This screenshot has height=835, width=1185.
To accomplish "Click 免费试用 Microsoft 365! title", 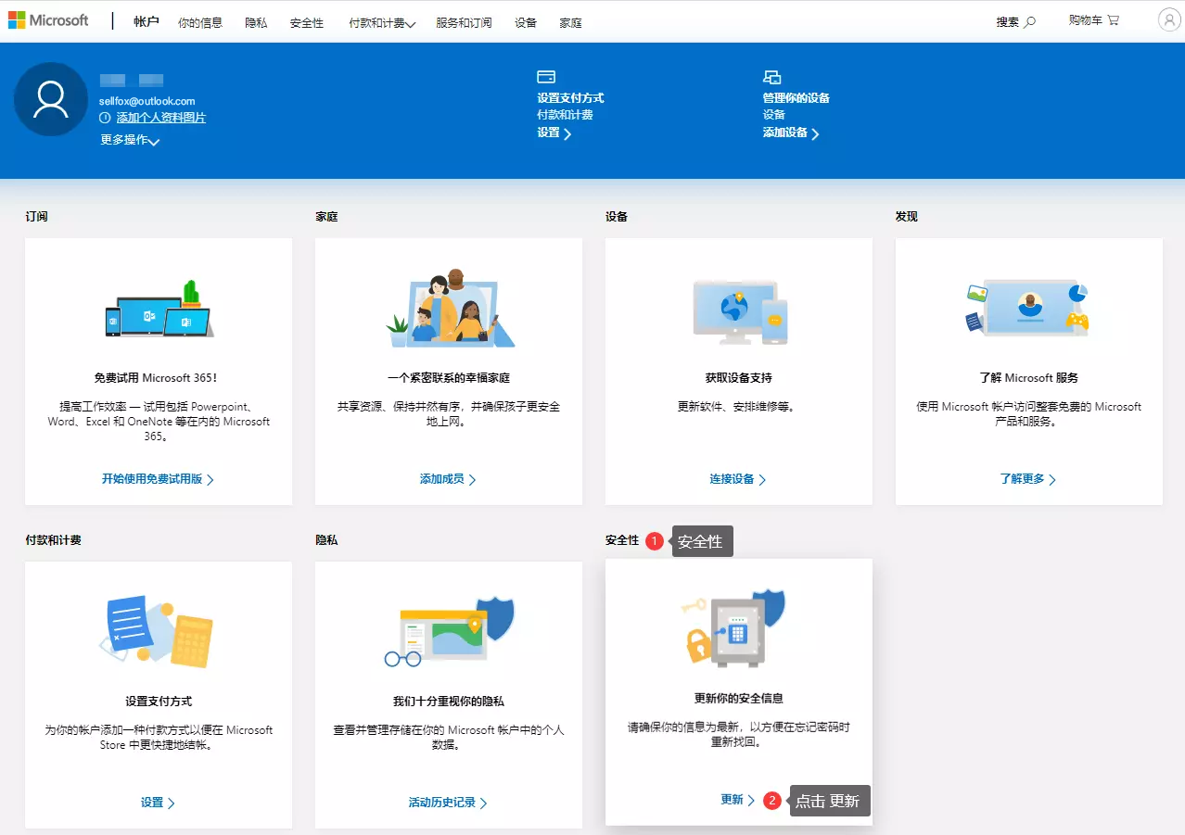I will 156,378.
